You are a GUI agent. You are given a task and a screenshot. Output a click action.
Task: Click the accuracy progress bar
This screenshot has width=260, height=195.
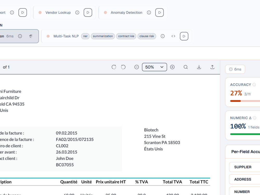(x=245, y=101)
